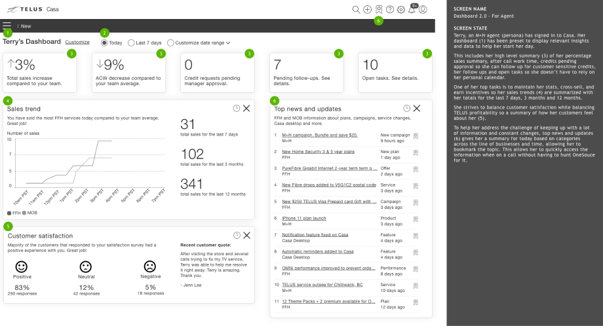The width and height of the screenshot is (603, 326).
Task: Open New Home Security 3 & 5 year plans
Action: [x=318, y=152]
